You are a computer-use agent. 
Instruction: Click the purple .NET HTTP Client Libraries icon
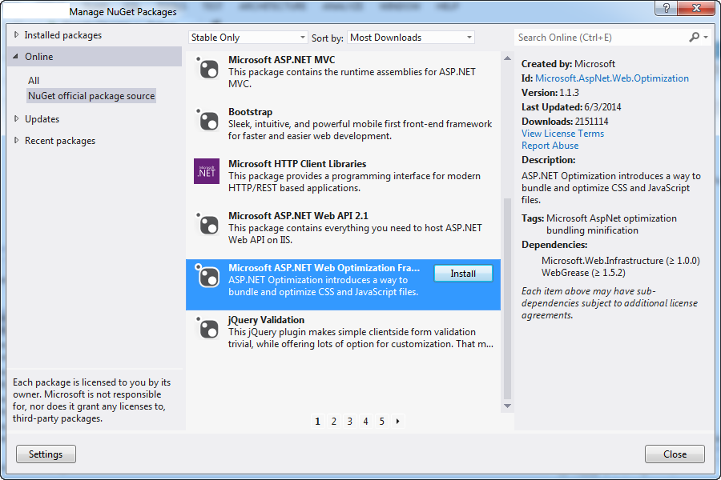click(x=207, y=171)
